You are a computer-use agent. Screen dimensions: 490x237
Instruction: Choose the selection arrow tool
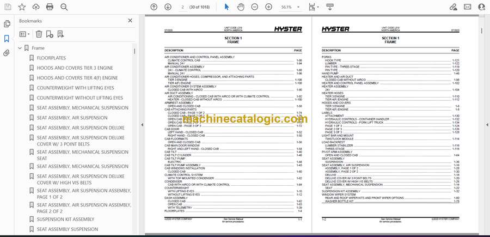(x=226, y=7)
